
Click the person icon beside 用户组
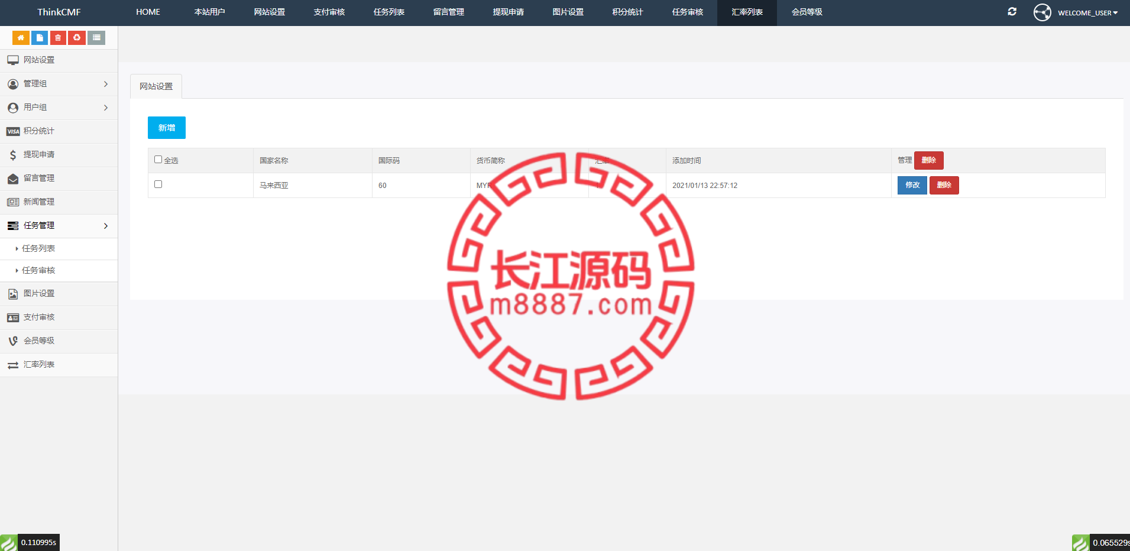click(x=13, y=108)
